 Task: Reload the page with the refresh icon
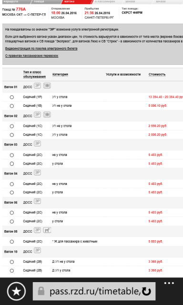click(x=146, y=291)
